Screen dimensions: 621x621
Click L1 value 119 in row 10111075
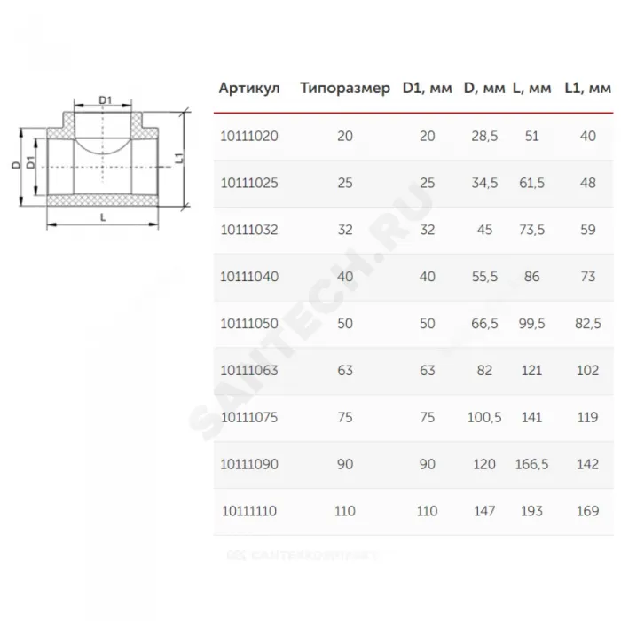pyautogui.click(x=587, y=417)
